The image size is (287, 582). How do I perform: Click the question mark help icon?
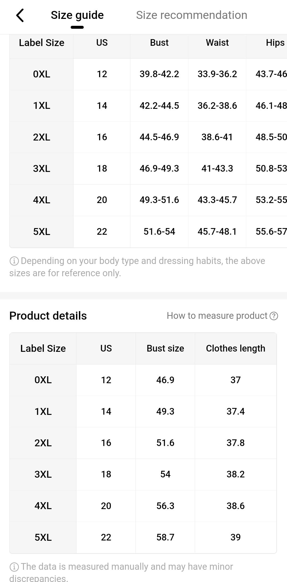274,316
